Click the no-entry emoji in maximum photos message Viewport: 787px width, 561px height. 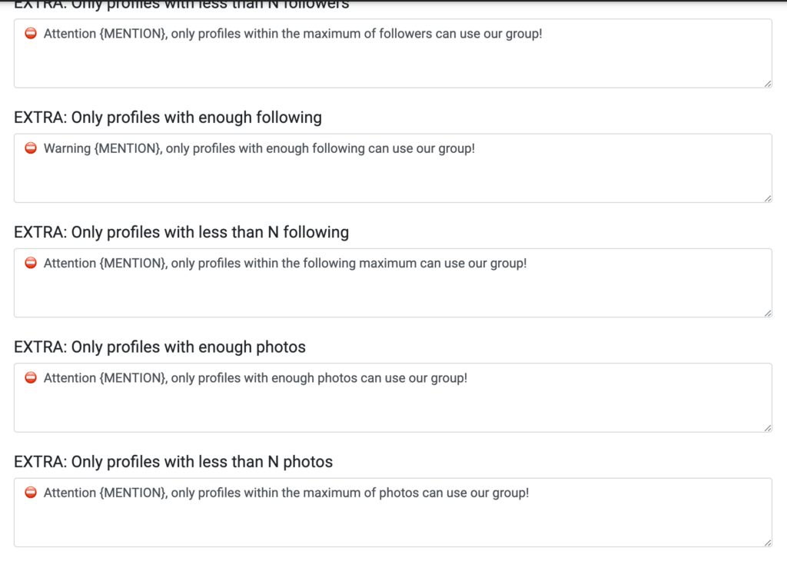(31, 493)
